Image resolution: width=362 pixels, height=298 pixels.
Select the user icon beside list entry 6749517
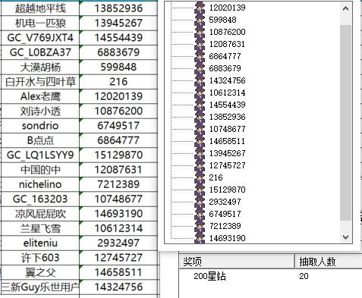tap(200, 214)
